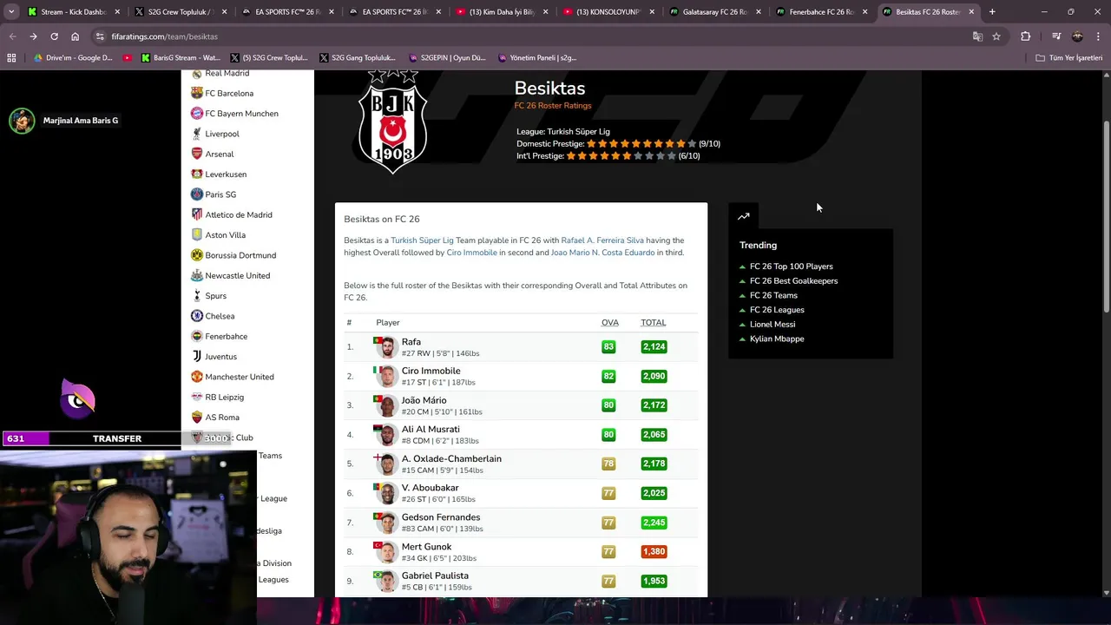Sort roster by the TOTAL column header
Image resolution: width=1111 pixels, height=625 pixels.
[654, 323]
